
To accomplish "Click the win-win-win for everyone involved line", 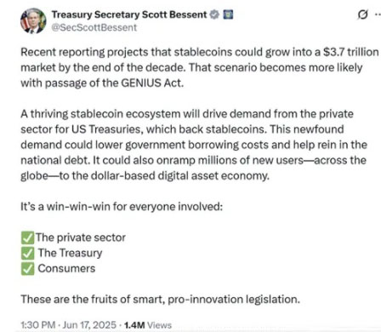I will tap(122, 207).
